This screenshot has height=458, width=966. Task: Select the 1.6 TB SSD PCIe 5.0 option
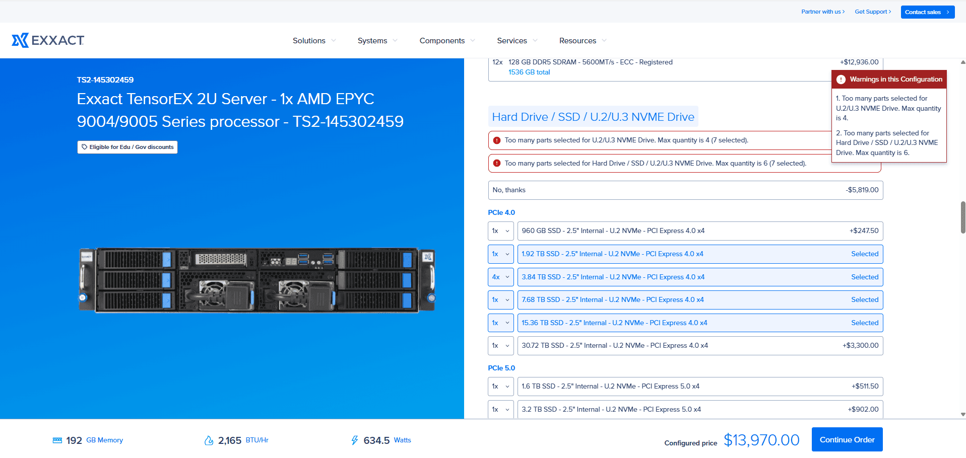point(700,387)
